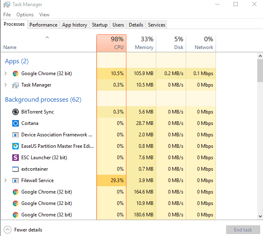Open the View menu
263x236 pixels.
tap(45, 15)
